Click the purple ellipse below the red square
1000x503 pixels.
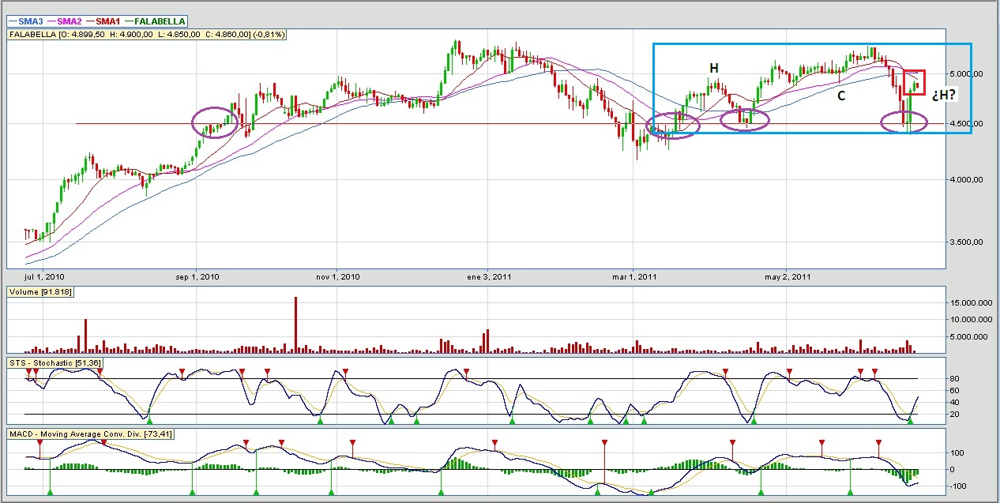(x=905, y=122)
